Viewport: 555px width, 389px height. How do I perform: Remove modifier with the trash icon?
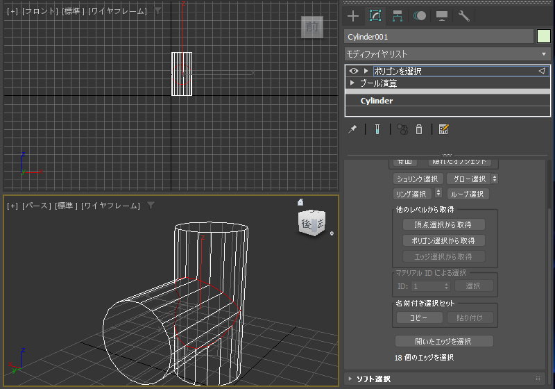[x=419, y=129]
